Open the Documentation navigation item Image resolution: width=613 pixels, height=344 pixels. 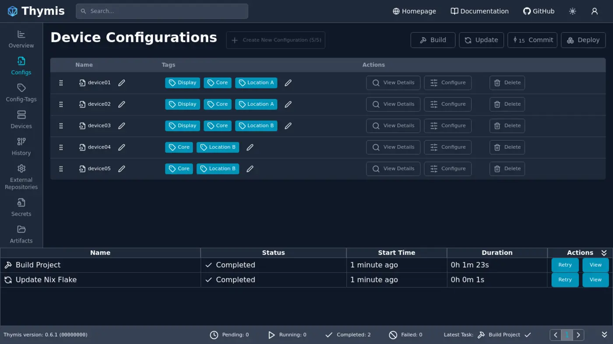(x=479, y=11)
